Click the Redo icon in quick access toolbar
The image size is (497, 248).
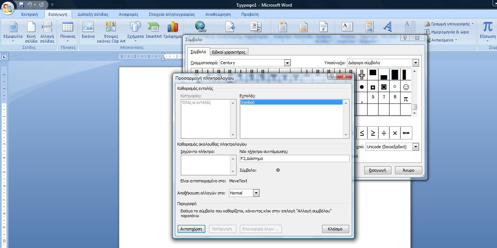(x=41, y=5)
